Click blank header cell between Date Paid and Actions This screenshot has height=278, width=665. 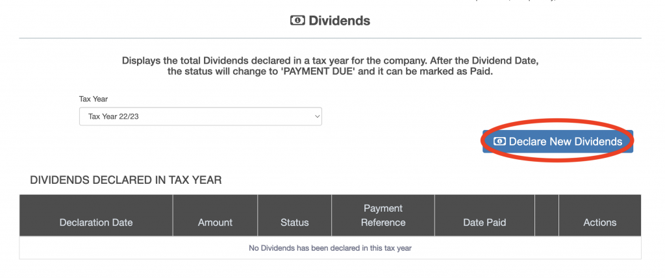[546, 216]
